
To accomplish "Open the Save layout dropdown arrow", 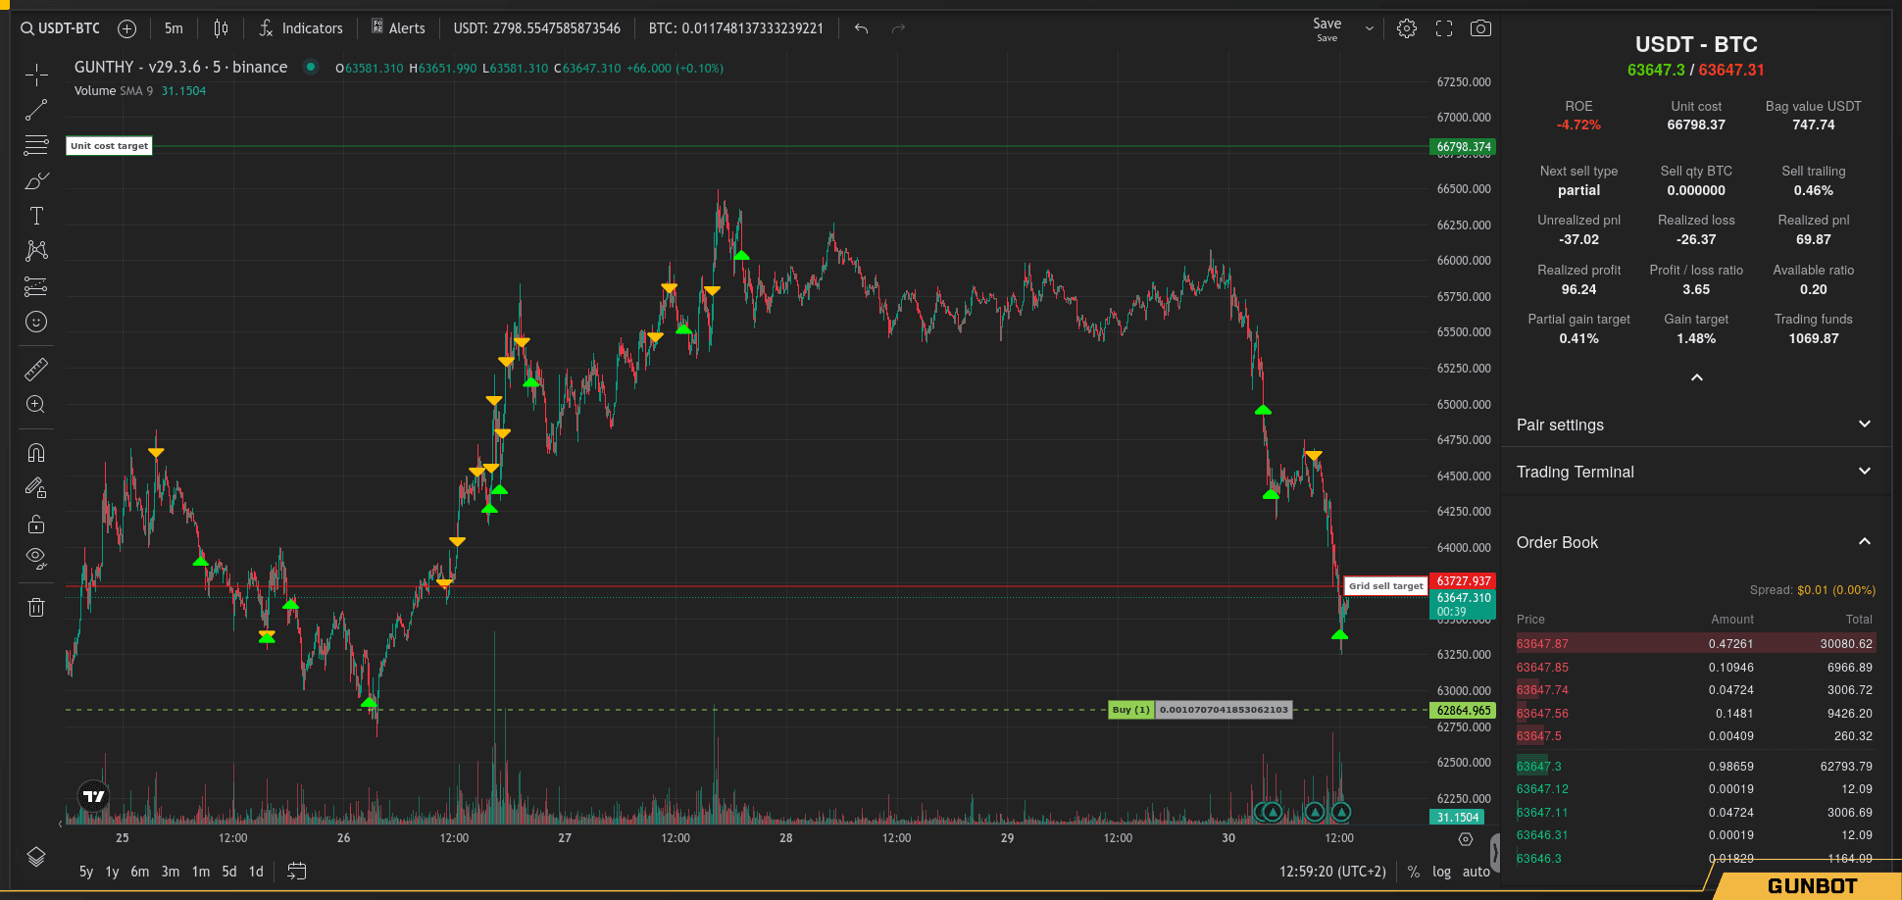I will point(1370,28).
